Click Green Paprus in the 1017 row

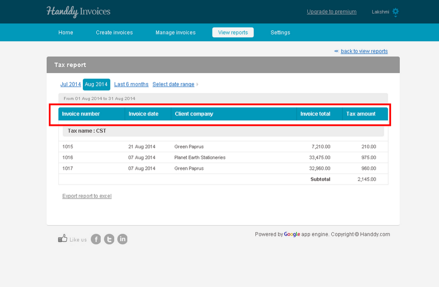click(189, 168)
